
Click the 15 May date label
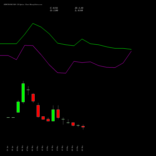point(57,148)
